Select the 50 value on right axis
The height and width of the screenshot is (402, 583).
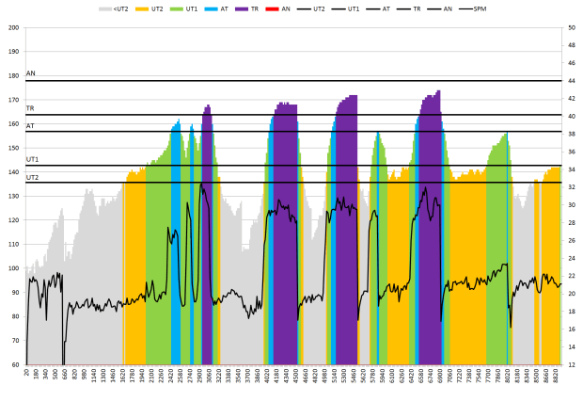(571, 27)
